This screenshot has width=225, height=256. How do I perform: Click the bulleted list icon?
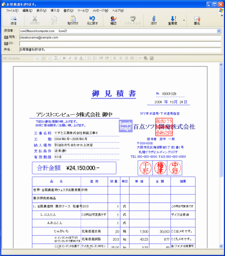[95, 58]
